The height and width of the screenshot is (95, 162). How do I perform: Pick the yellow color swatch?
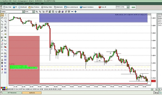(6, 88)
